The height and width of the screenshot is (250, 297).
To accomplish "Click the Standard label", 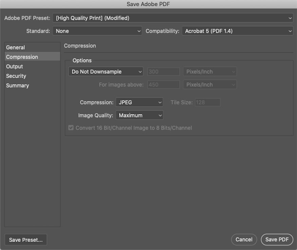I will pyautogui.click(x=38, y=31).
